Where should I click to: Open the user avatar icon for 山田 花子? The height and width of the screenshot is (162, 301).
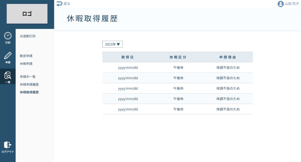(280, 4)
